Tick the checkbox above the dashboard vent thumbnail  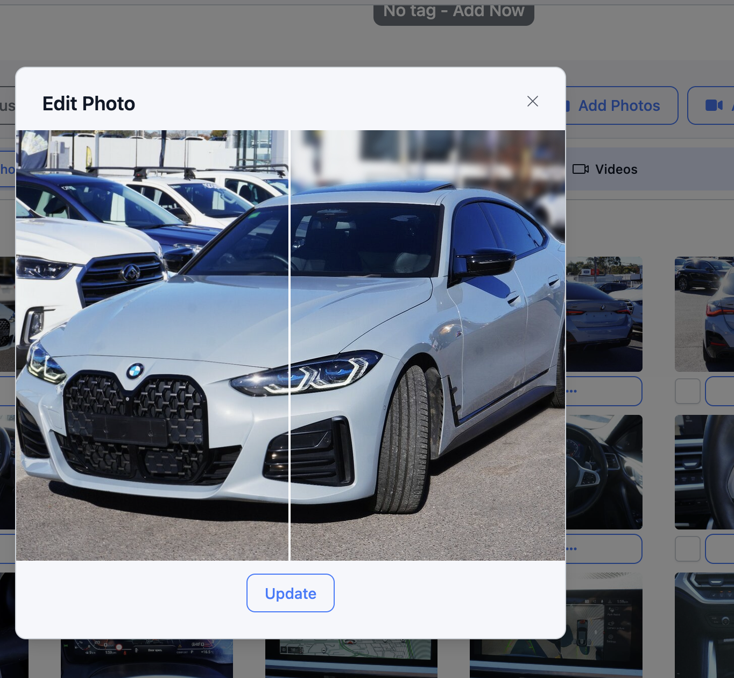pyautogui.click(x=688, y=549)
